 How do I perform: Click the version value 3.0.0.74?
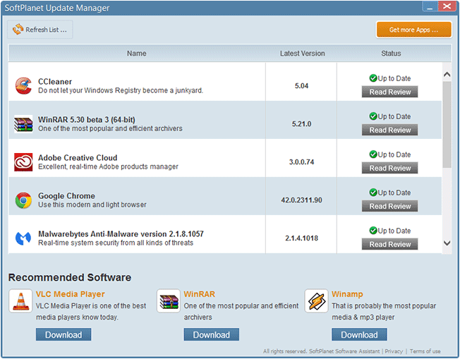pos(301,162)
